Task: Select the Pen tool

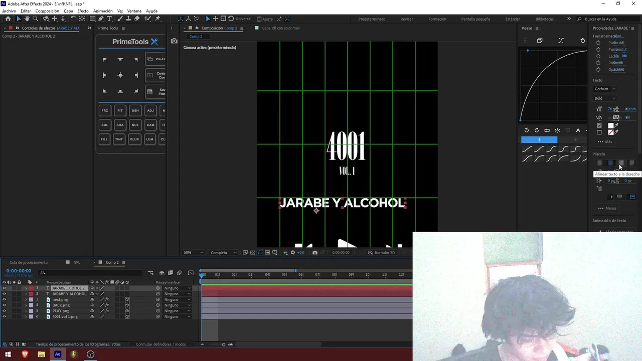Action: tap(101, 19)
